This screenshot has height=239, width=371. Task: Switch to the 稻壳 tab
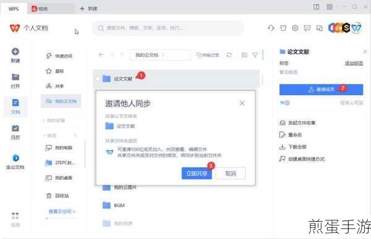point(50,9)
